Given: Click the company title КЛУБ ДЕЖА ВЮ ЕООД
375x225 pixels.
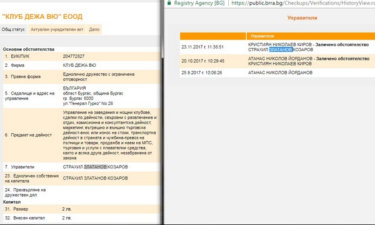Looking at the screenshot, I should [x=42, y=17].
